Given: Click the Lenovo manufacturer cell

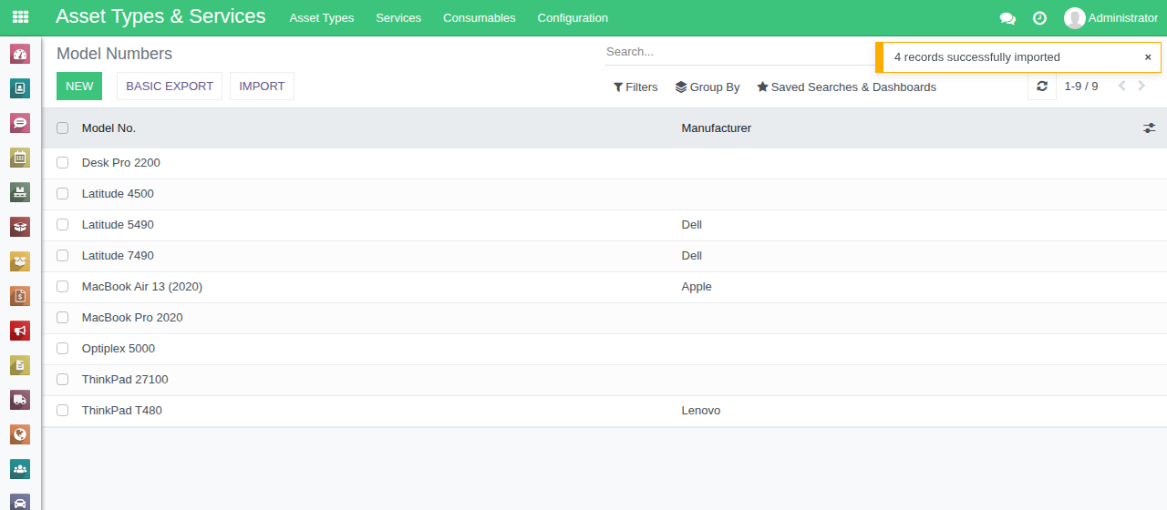Looking at the screenshot, I should [701, 411].
